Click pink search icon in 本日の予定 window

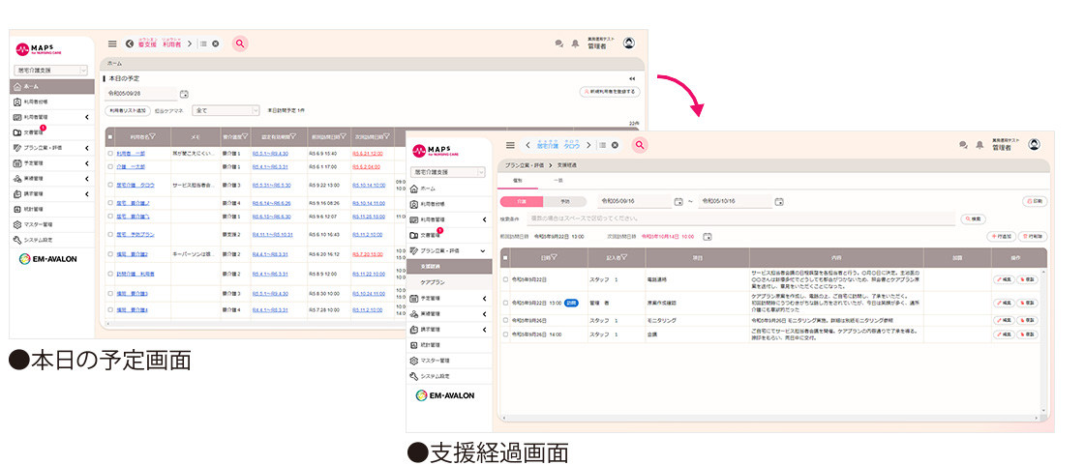240,44
